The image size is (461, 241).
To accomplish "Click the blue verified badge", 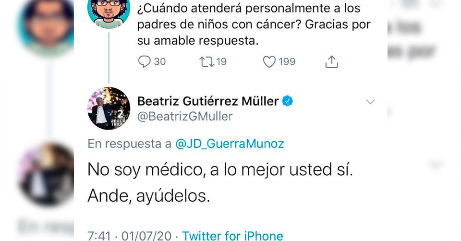I will (287, 101).
